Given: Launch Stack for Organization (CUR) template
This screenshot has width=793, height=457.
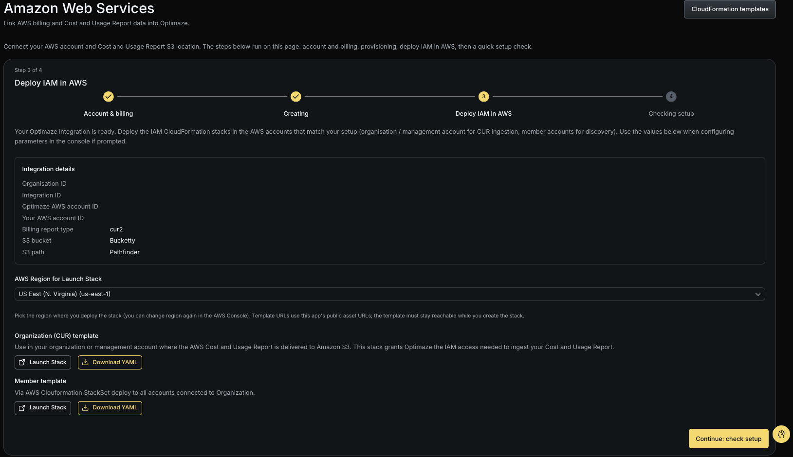Looking at the screenshot, I should pos(43,362).
